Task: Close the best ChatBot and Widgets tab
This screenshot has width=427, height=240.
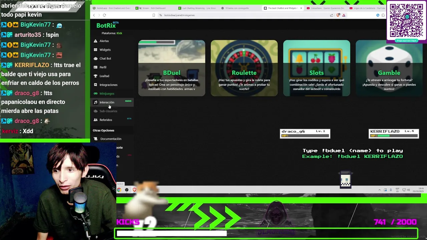Action: click(x=301, y=8)
